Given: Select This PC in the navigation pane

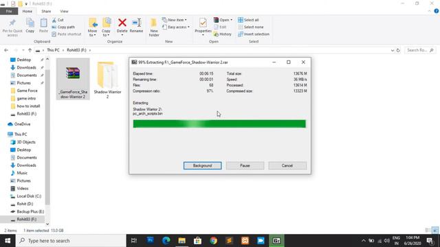Looking at the screenshot, I should [x=21, y=134].
